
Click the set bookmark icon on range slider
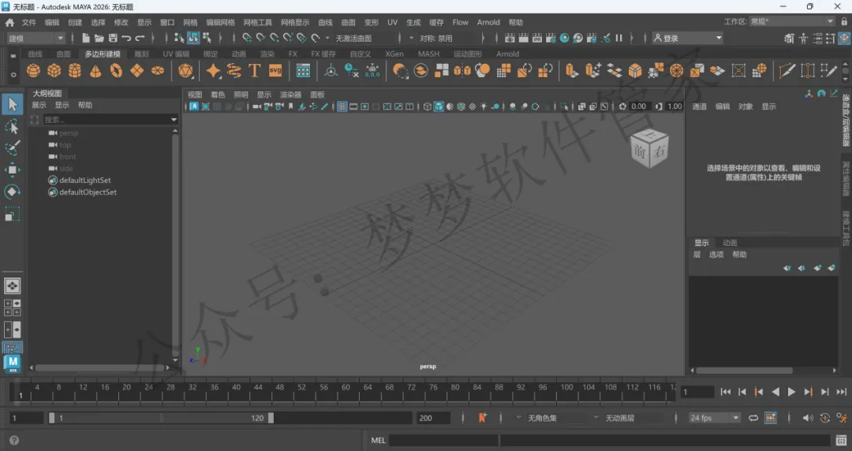482,418
